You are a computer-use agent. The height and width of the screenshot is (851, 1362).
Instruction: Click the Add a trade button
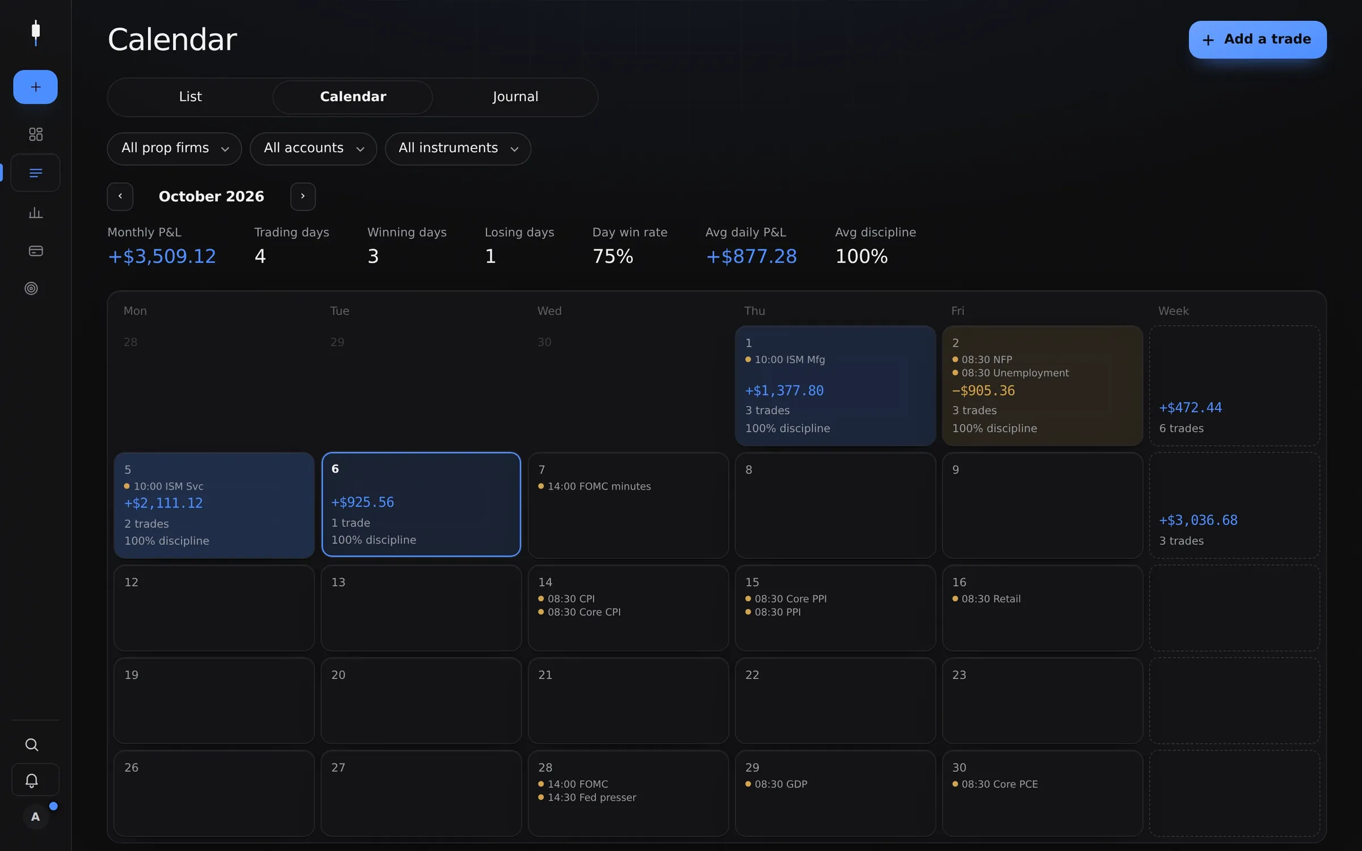[x=1258, y=40]
